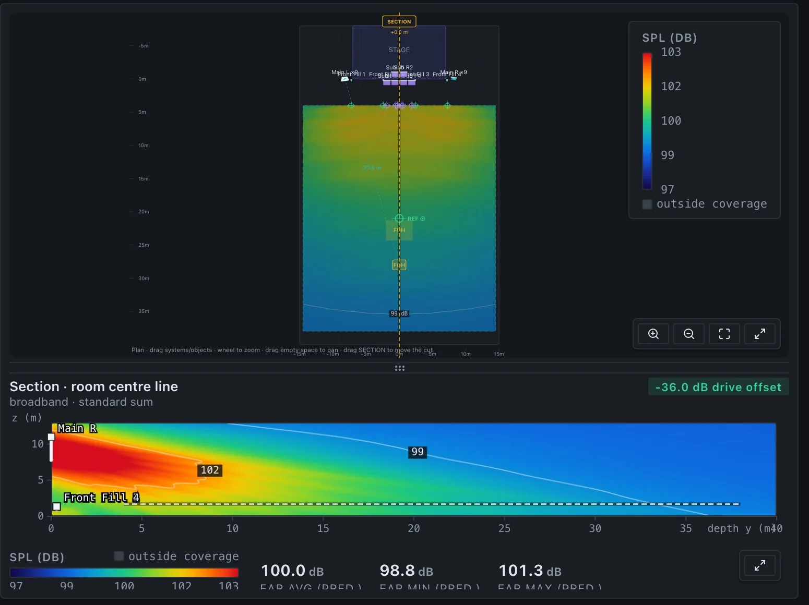This screenshot has height=605, width=809.
Task: Zoom out of the plan view
Action: tap(689, 334)
